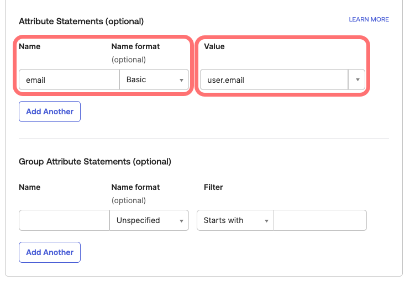Open the LEARN MORE link
The height and width of the screenshot is (281, 410).
pyautogui.click(x=369, y=19)
